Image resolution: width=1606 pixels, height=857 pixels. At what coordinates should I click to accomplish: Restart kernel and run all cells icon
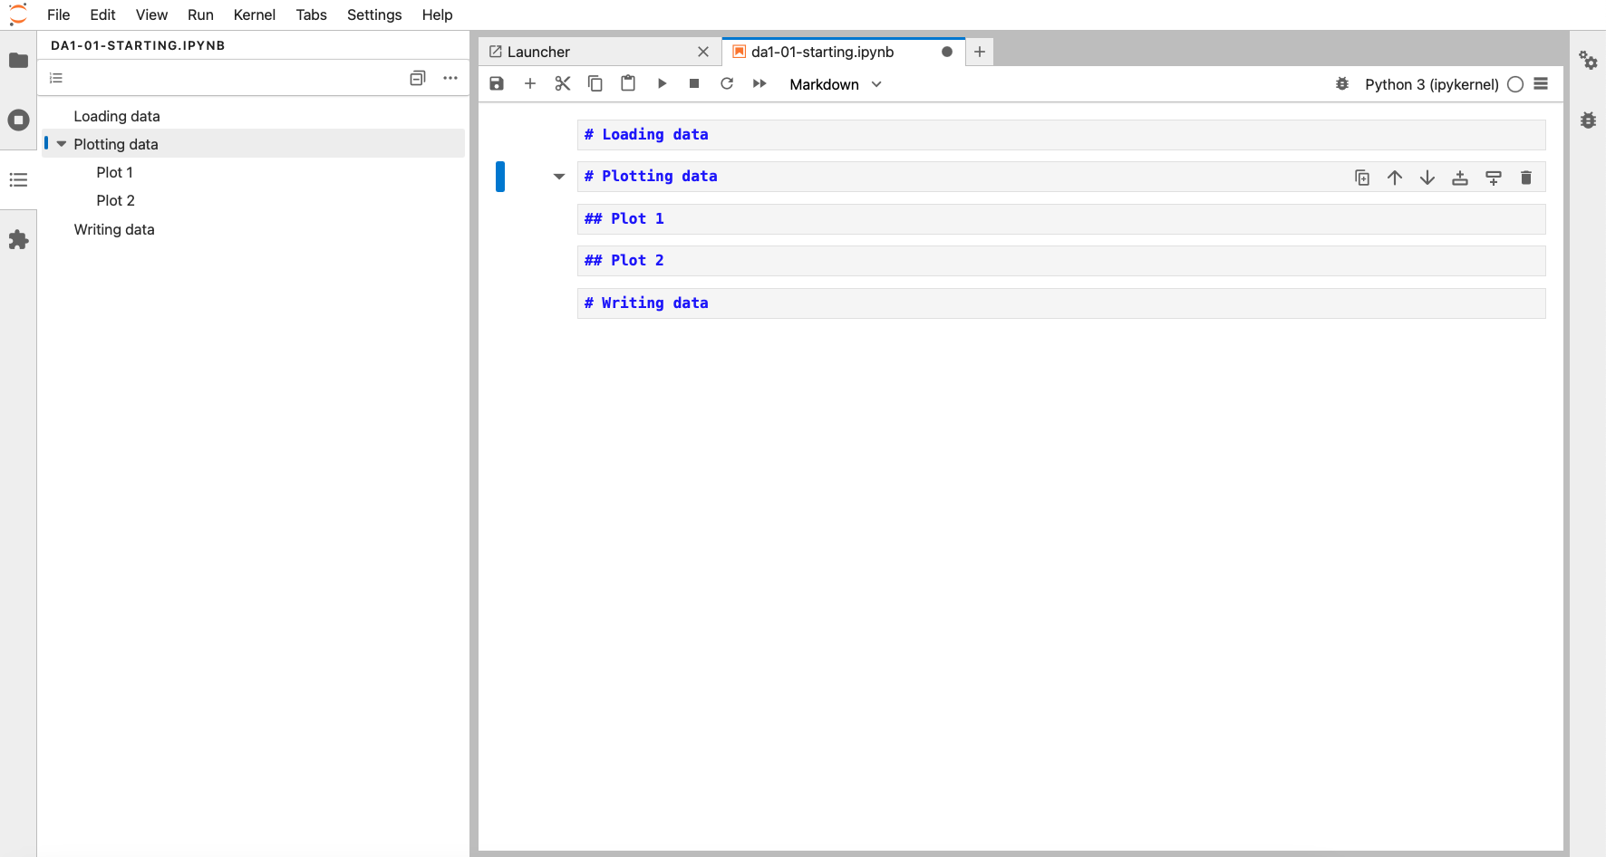[759, 83]
